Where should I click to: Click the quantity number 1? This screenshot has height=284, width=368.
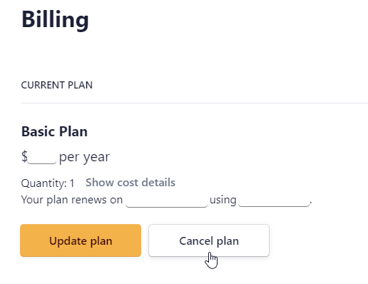coord(72,183)
